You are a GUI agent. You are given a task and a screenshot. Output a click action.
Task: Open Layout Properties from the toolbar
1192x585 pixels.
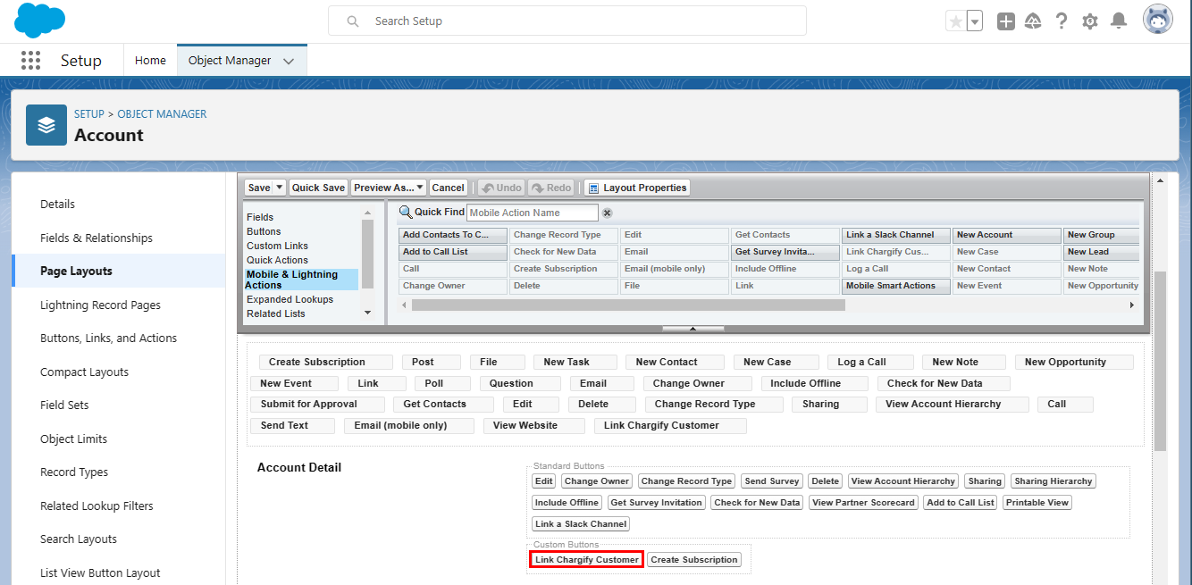click(637, 188)
